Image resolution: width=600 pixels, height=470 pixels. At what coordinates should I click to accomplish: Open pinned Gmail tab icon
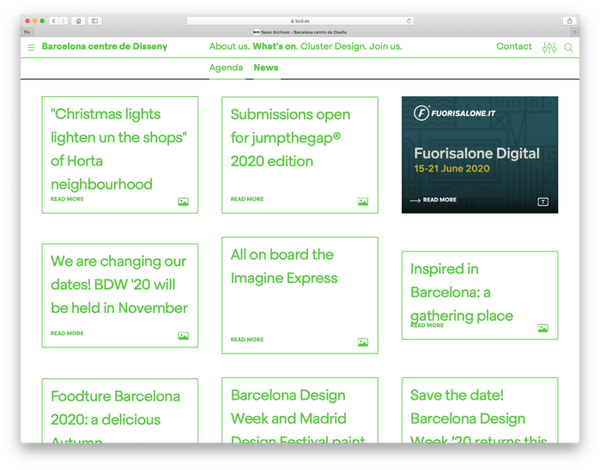pyautogui.click(x=27, y=32)
